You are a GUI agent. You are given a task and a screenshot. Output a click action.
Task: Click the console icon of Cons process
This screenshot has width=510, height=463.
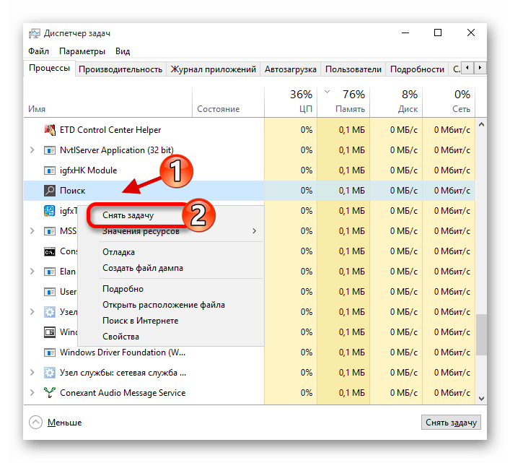click(50, 251)
